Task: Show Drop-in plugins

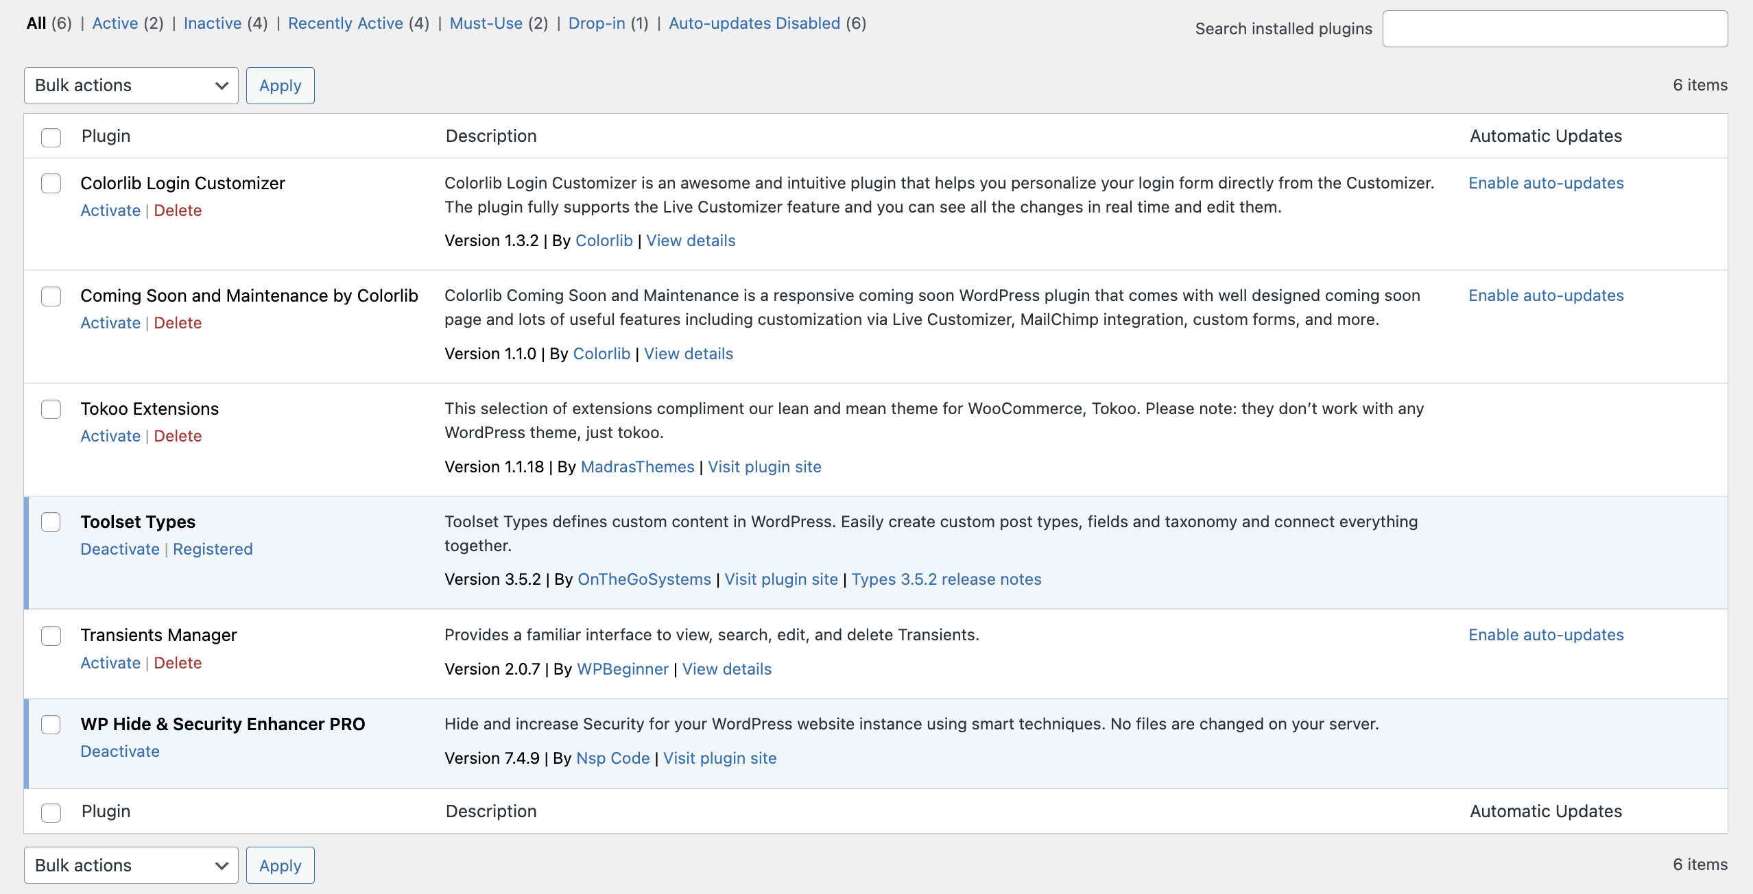Action: click(x=597, y=23)
